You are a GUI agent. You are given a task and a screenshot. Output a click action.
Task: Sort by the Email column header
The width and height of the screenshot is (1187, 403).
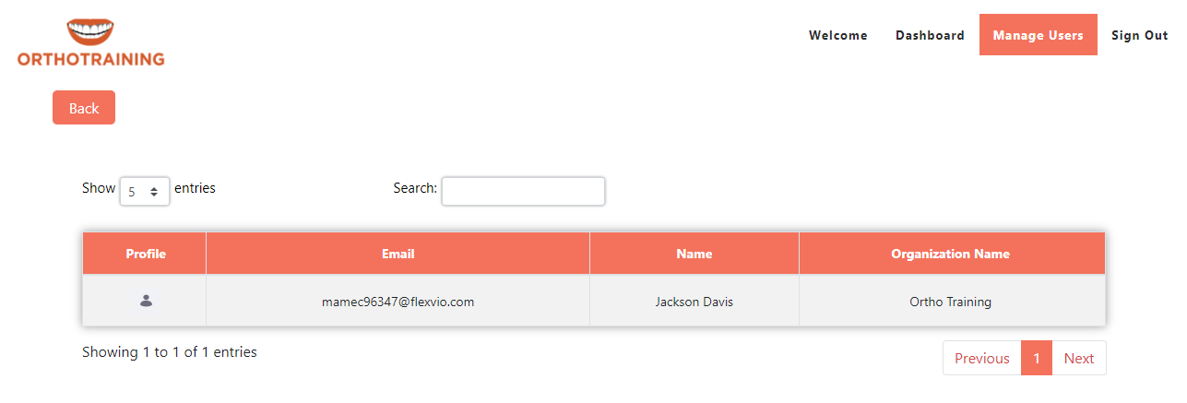click(x=398, y=254)
